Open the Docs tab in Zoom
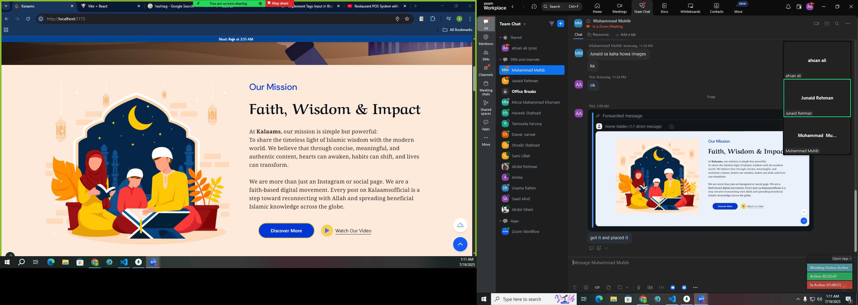 pos(664,8)
